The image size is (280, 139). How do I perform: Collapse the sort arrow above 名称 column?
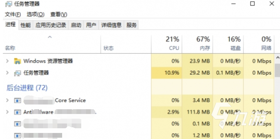tap(50, 37)
